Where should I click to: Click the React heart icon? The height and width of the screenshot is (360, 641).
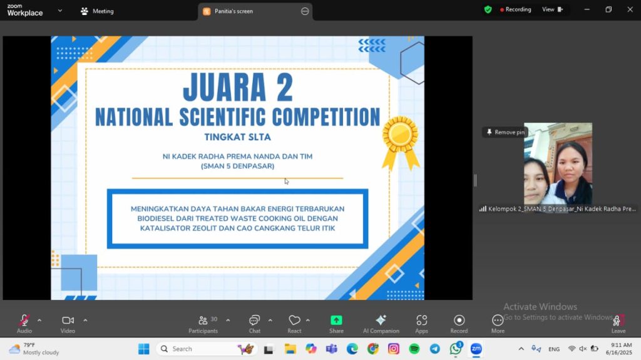coord(294,321)
